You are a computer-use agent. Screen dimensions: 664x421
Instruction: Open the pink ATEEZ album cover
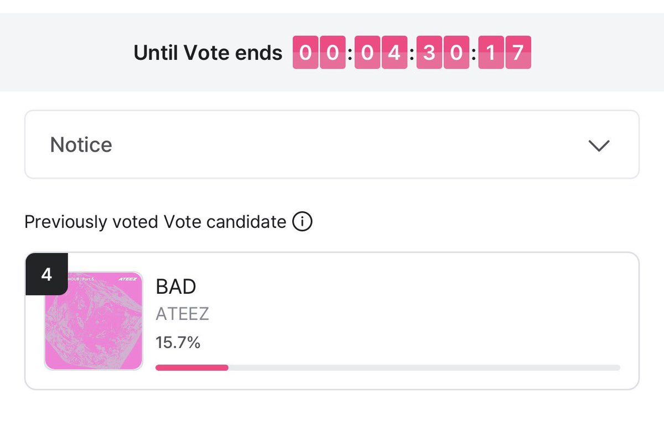(94, 321)
